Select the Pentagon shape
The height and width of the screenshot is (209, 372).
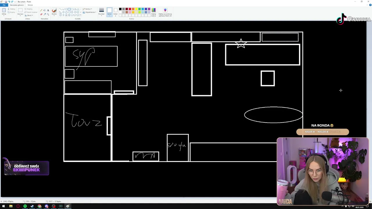point(66,12)
